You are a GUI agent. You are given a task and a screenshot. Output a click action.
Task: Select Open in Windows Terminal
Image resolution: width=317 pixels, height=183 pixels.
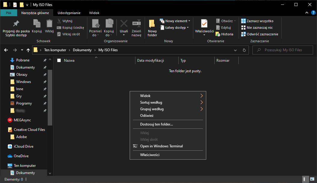[x=162, y=146]
